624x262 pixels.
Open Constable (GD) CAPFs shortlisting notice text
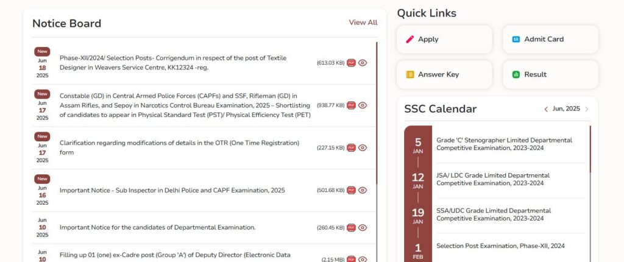tap(185, 105)
